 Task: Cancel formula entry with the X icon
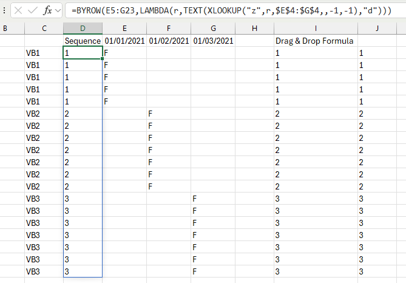tap(18, 10)
